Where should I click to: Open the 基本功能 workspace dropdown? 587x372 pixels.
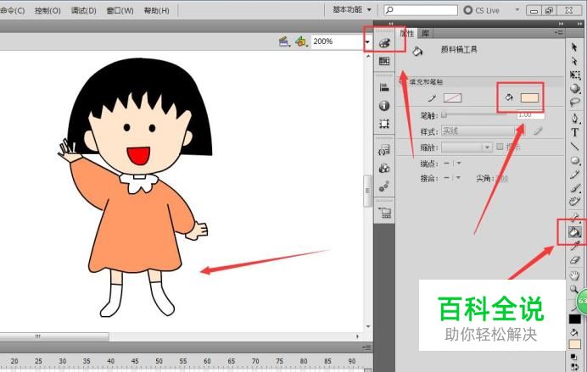[x=352, y=9]
